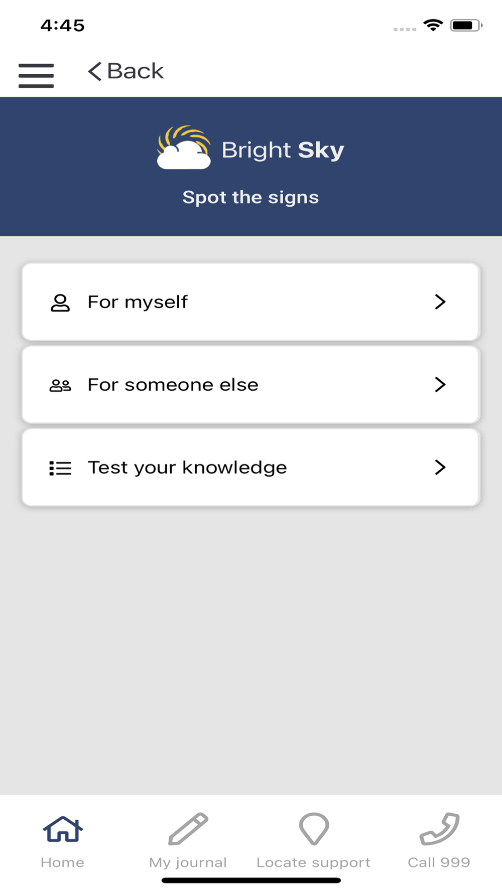This screenshot has width=502, height=892.
Task: Open the hamburger menu
Action: pos(36,76)
